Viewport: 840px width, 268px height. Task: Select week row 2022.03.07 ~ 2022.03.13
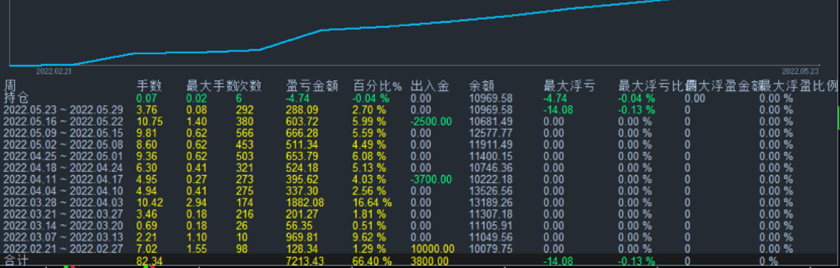pos(63,237)
